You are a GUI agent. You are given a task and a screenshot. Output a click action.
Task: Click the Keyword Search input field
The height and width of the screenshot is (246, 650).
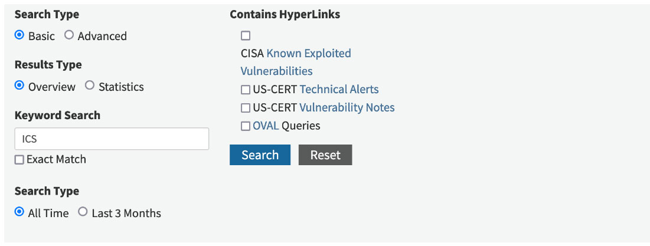(x=112, y=139)
